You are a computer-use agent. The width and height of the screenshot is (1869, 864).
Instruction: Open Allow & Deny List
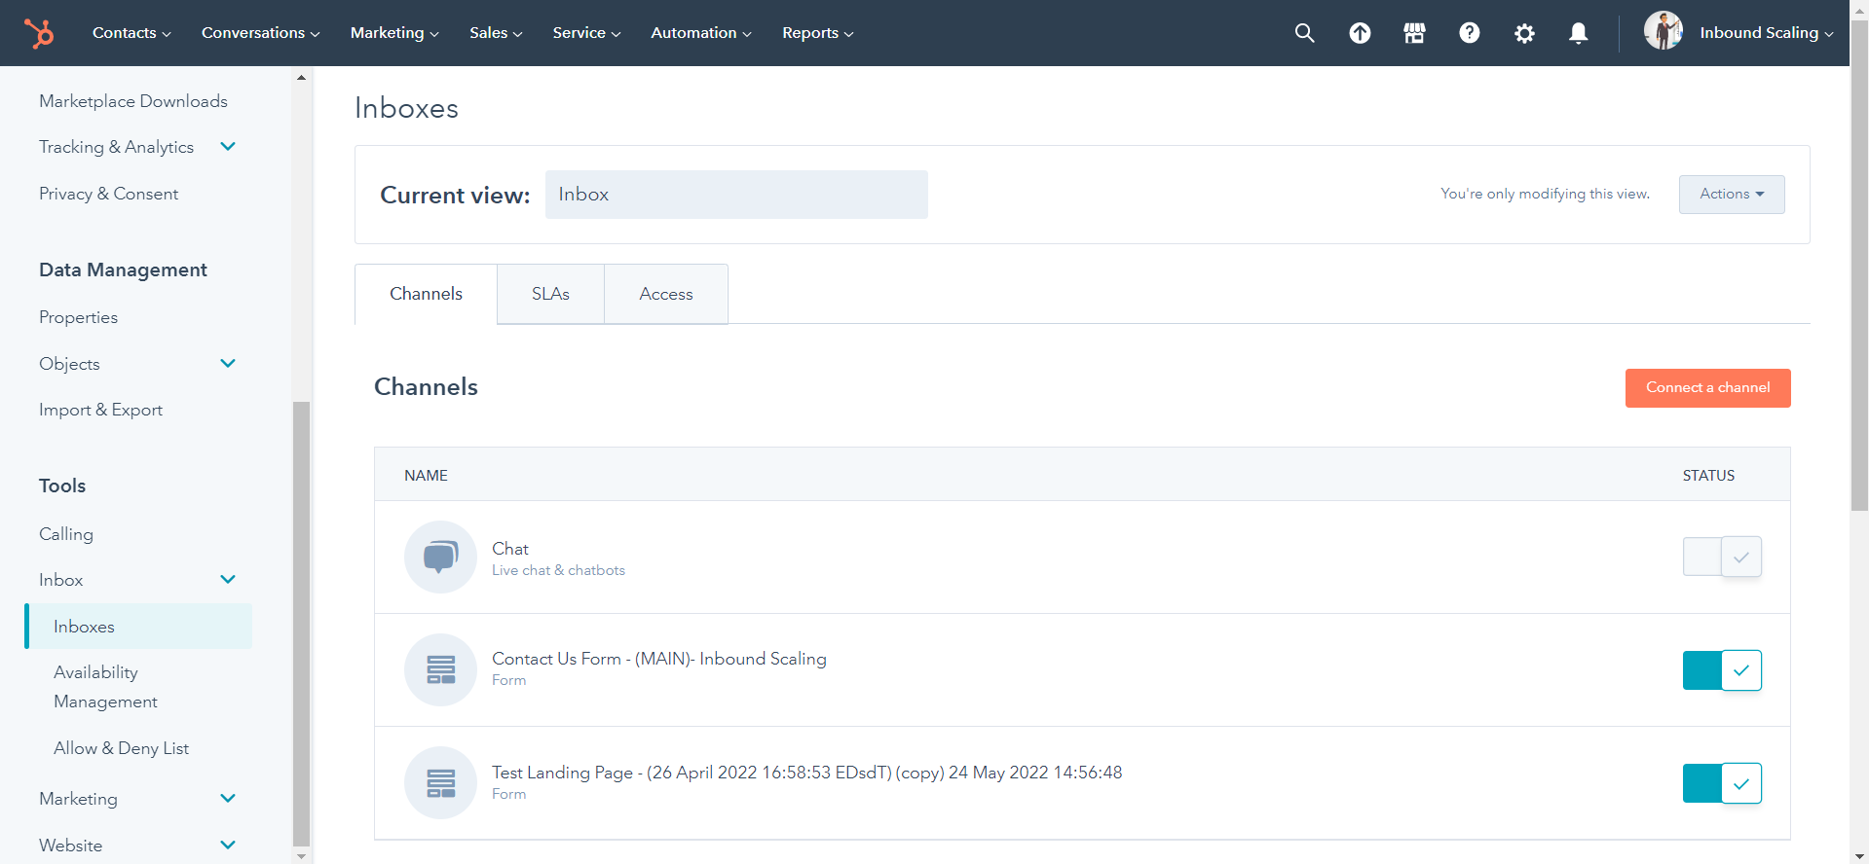pos(121,748)
